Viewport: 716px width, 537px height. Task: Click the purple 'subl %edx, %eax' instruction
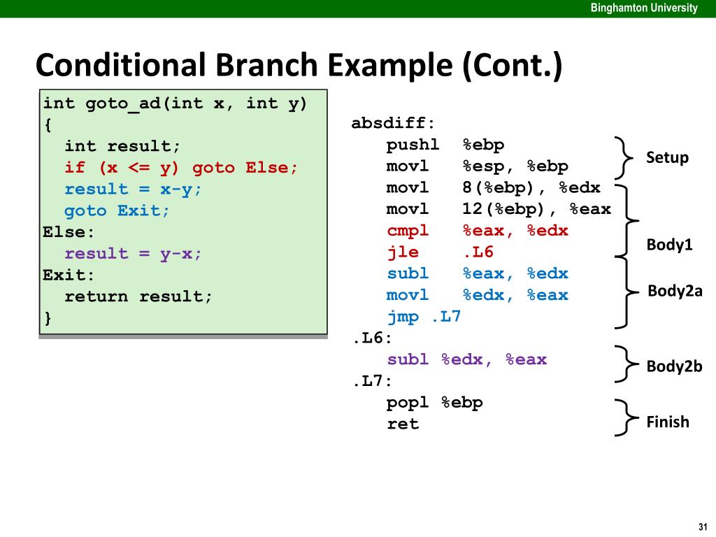click(x=466, y=359)
